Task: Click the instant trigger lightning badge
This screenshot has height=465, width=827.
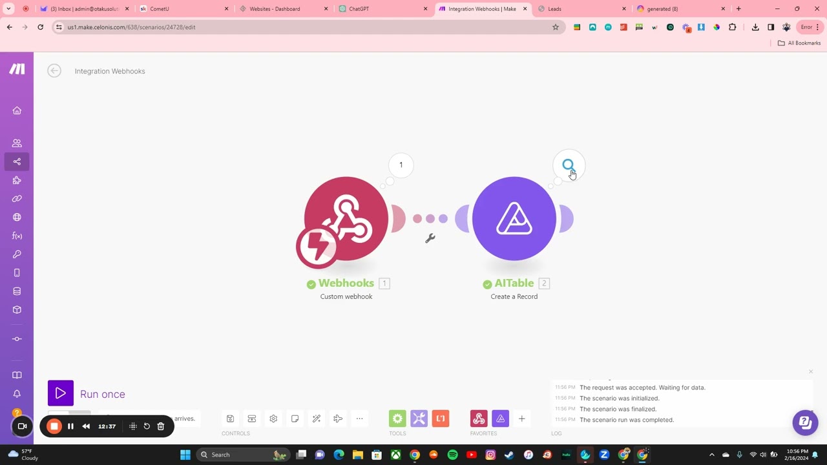Action: pos(317,247)
